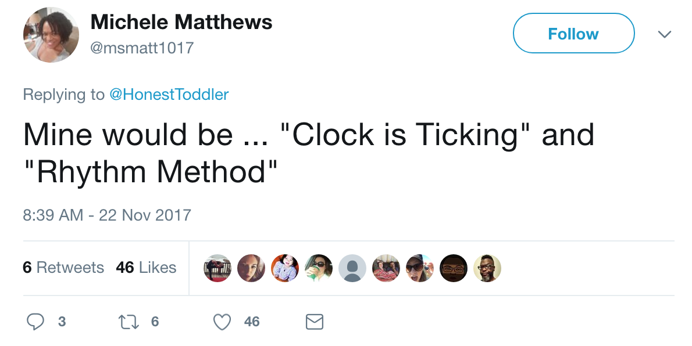Click the reply speech bubble icon

[35, 322]
